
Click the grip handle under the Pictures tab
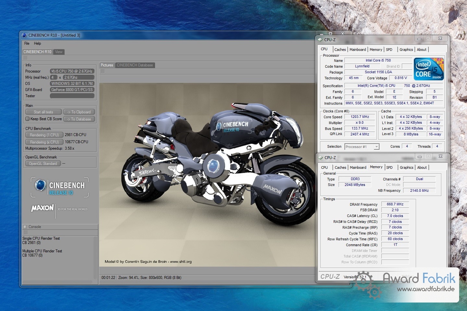pos(103,71)
